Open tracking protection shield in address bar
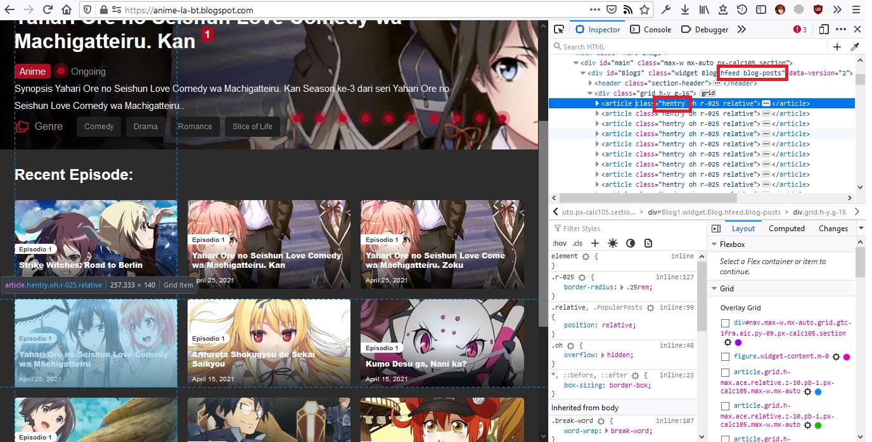Image resolution: width=872 pixels, height=442 pixels. [87, 9]
